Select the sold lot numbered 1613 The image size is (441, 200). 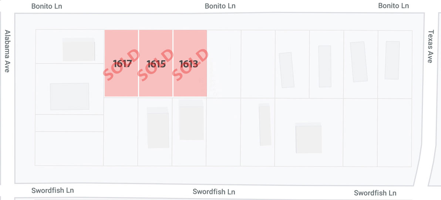tap(190, 63)
